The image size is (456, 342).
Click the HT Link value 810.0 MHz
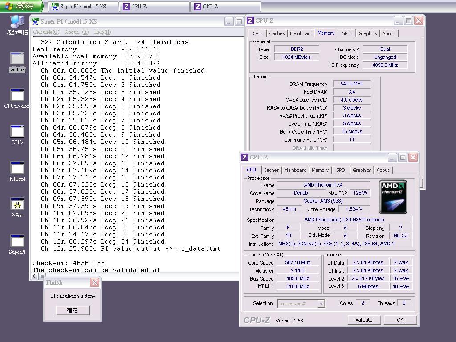click(x=297, y=286)
